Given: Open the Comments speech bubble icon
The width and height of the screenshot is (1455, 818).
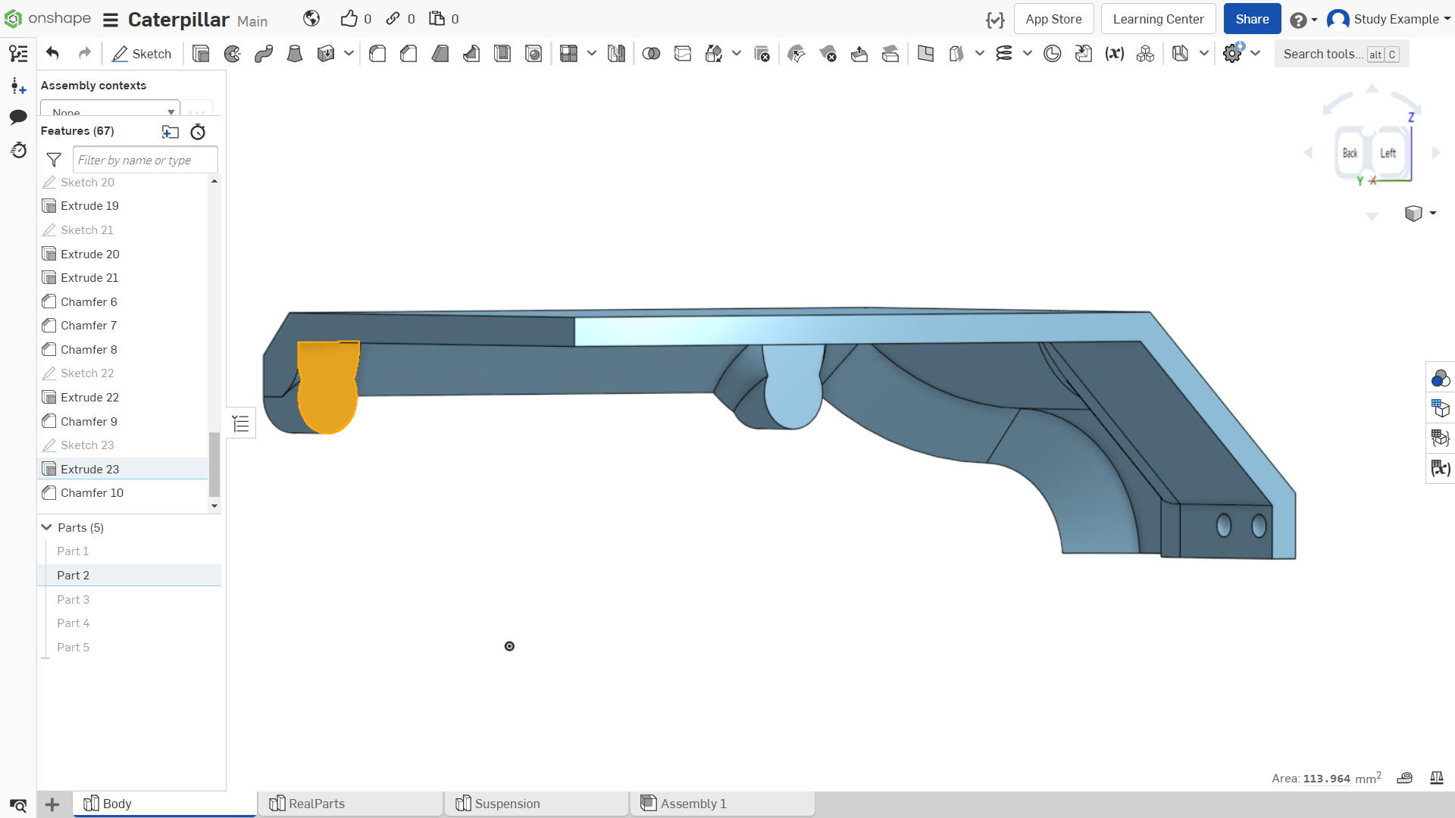Looking at the screenshot, I should click(18, 117).
